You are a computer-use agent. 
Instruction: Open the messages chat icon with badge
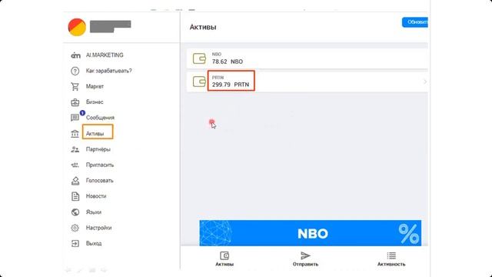click(x=75, y=118)
